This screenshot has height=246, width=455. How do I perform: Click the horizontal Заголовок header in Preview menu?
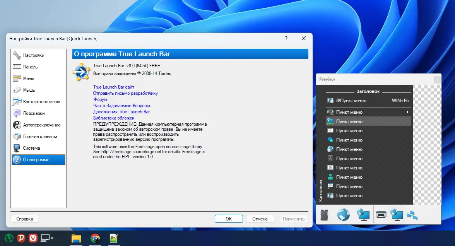tap(368, 91)
